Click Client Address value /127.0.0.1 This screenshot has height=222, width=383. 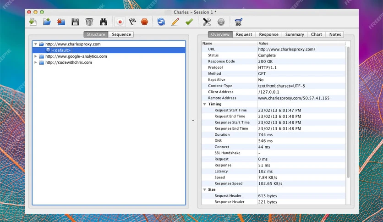coord(268,92)
